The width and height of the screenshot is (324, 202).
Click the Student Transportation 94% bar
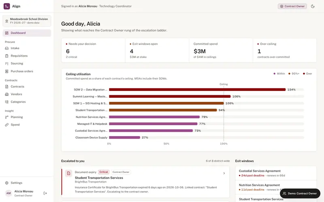(x=163, y=110)
